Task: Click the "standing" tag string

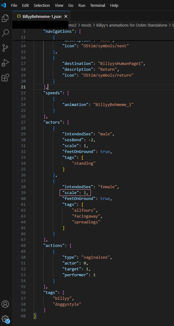Action: [83, 163]
